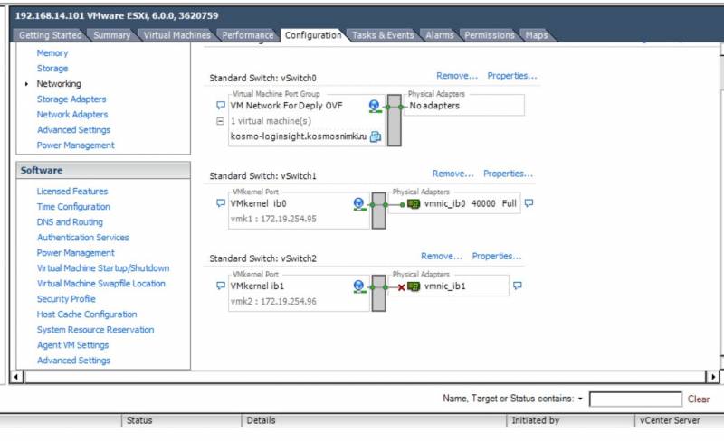This screenshot has height=441, width=724.
Task: Open the filter criteria dropdown arrow
Action: click(x=580, y=399)
